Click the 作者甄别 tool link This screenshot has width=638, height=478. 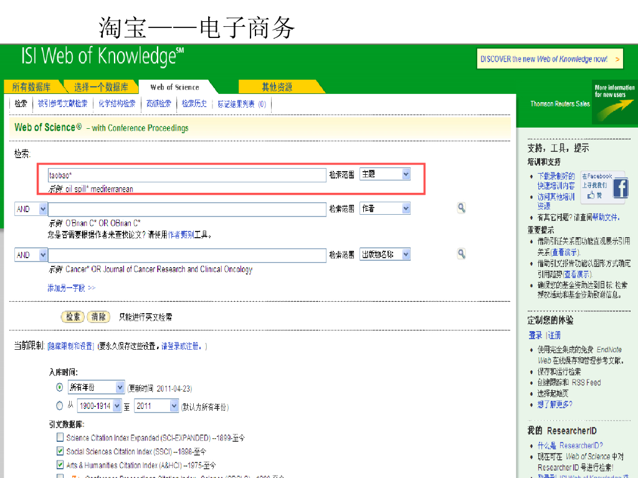coord(181,235)
